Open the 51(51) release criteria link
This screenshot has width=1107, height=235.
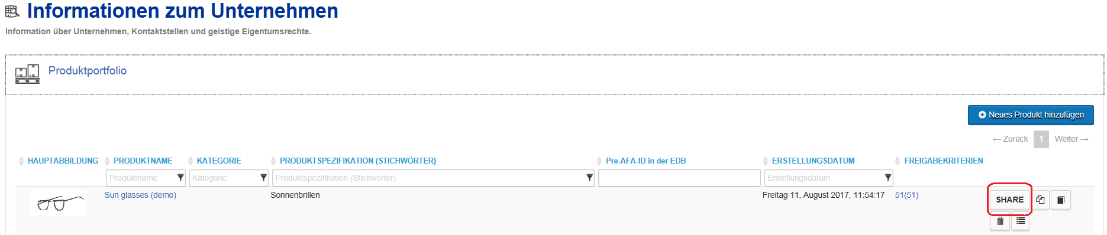906,195
